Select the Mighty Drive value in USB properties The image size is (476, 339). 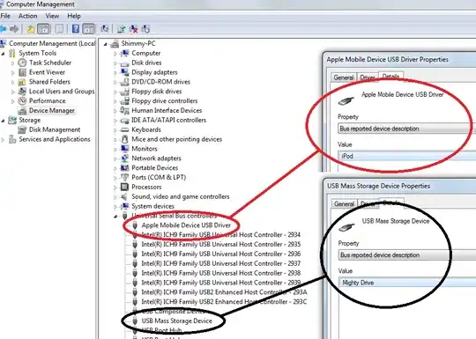click(x=407, y=283)
